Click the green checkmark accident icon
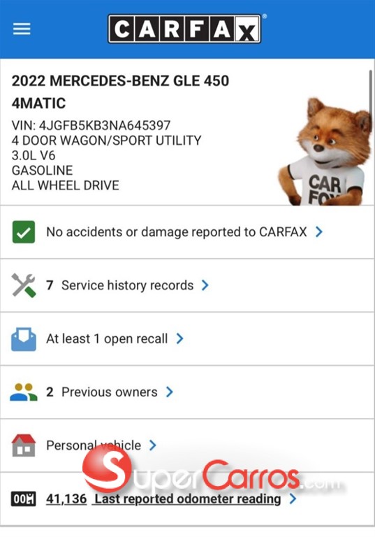375x537 pixels. (x=24, y=232)
